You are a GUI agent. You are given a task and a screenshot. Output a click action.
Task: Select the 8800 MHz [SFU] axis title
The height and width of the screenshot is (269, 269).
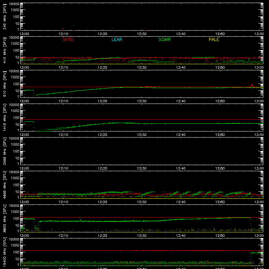[x=4, y=218]
